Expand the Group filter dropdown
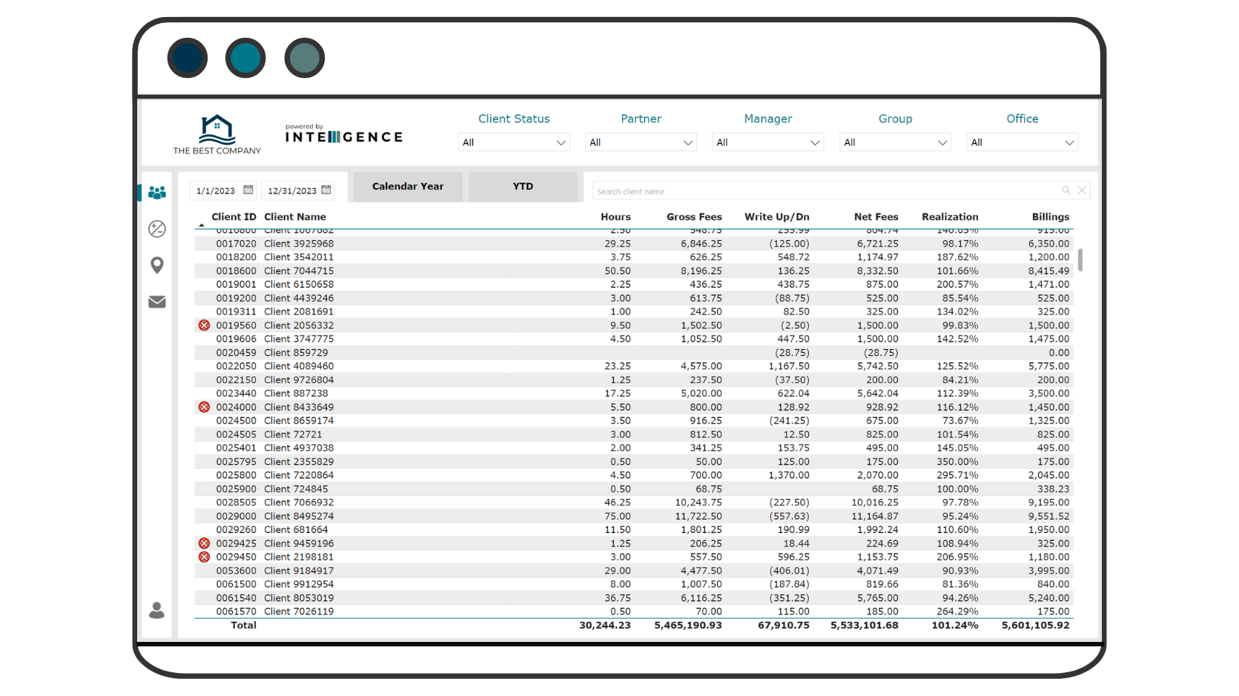 pyautogui.click(x=896, y=142)
